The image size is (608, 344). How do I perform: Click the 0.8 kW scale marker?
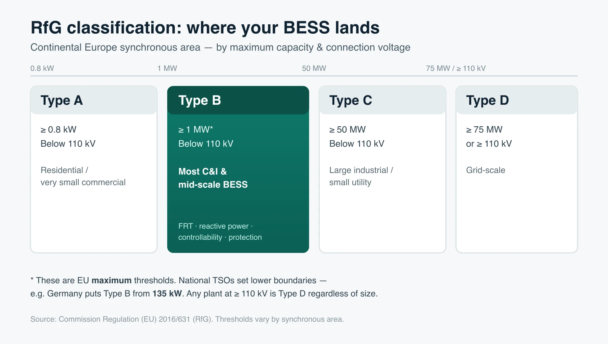pos(42,68)
